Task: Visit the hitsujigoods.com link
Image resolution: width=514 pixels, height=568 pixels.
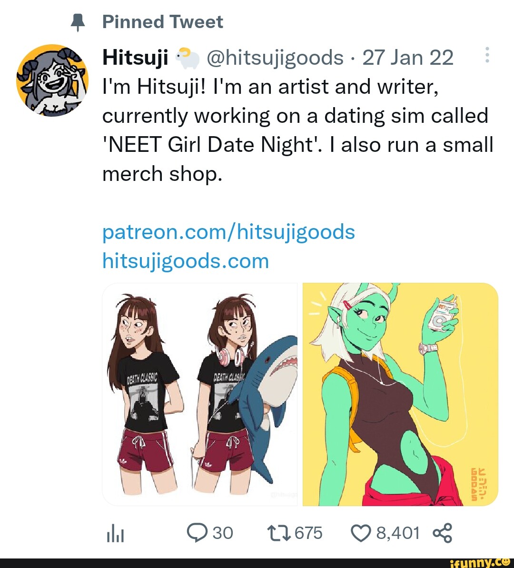Action: coord(186,261)
